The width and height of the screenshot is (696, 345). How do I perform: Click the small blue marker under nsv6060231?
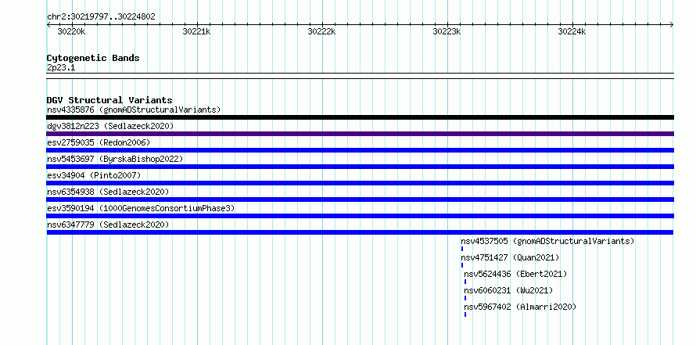[x=465, y=298]
